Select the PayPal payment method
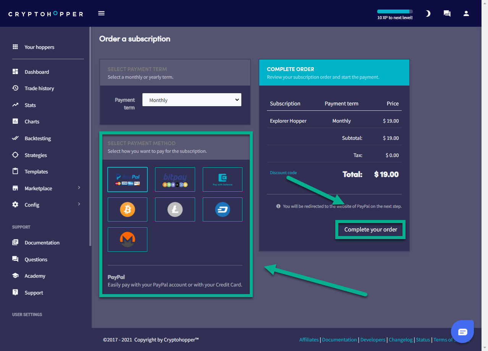The height and width of the screenshot is (351, 488). 128,180
